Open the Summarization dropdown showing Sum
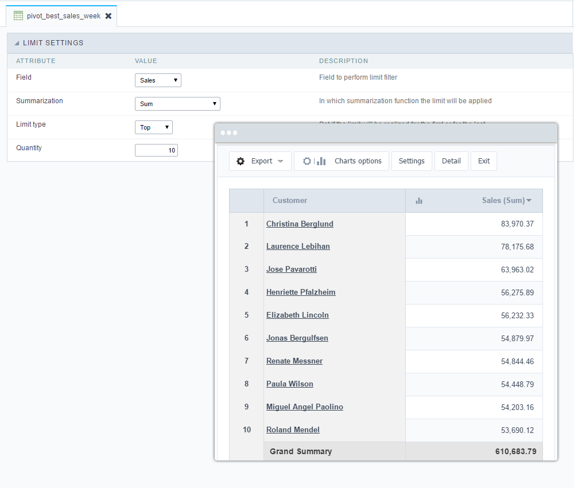The height and width of the screenshot is (488, 574). 177,104
